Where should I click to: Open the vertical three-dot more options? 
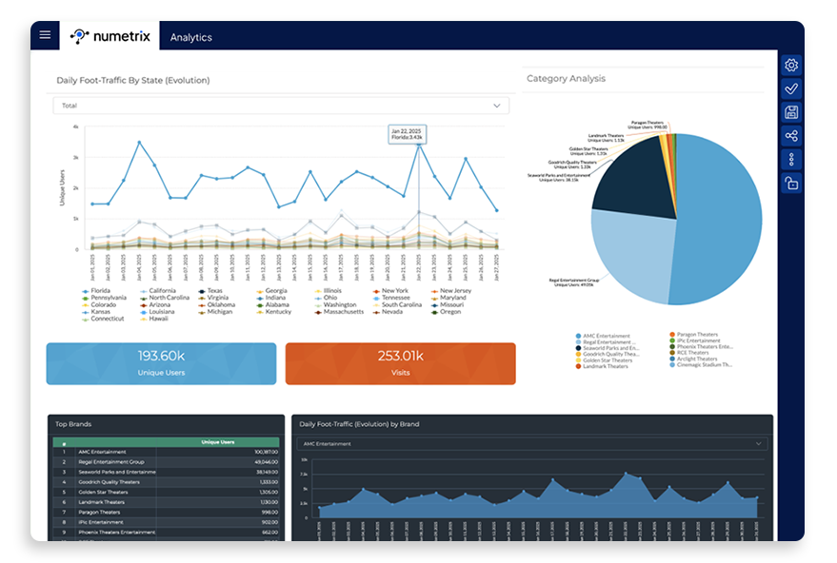click(791, 159)
